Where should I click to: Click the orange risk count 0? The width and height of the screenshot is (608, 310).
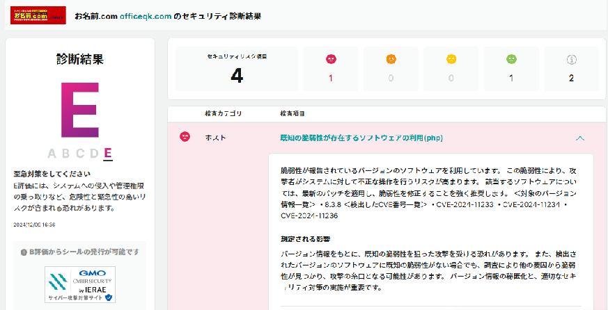(x=391, y=78)
